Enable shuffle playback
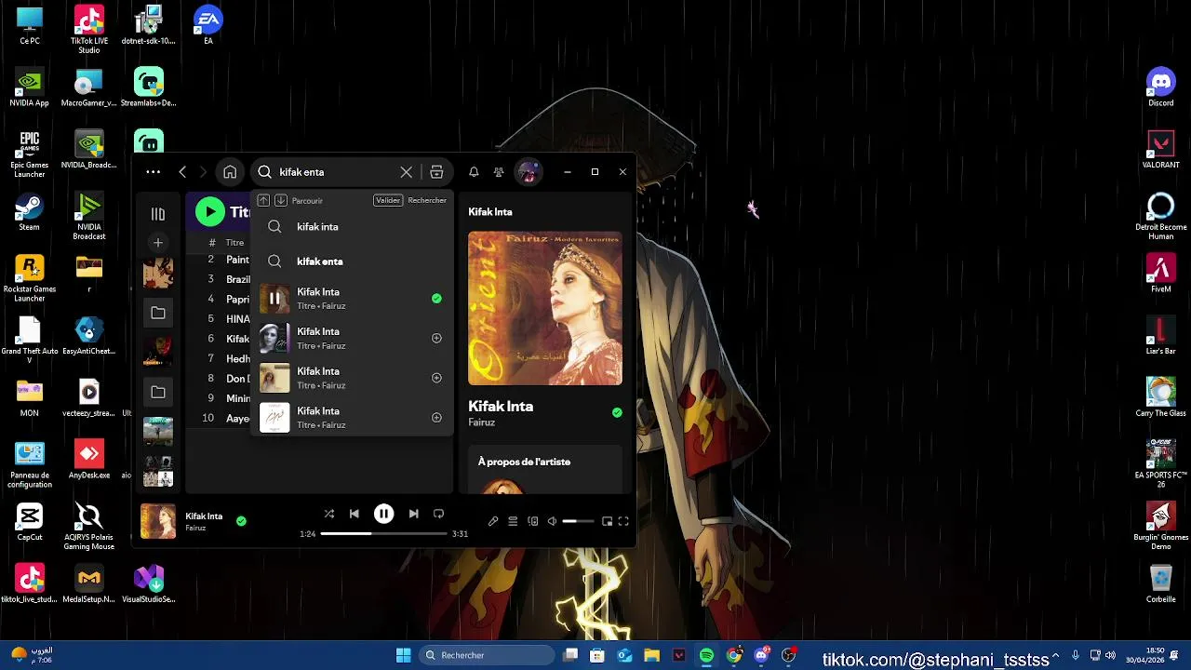 (328, 514)
